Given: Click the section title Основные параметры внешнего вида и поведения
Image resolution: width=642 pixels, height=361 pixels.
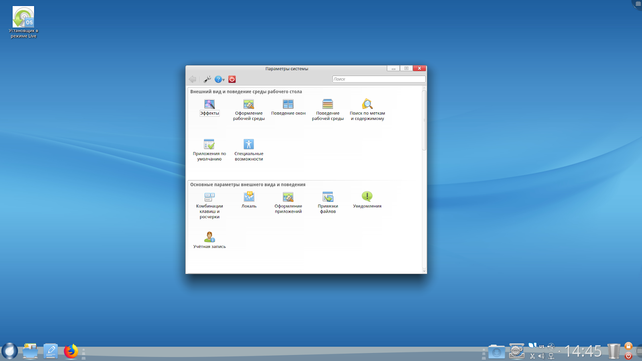Looking at the screenshot, I should (248, 185).
